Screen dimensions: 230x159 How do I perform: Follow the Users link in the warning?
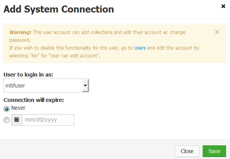point(140,48)
